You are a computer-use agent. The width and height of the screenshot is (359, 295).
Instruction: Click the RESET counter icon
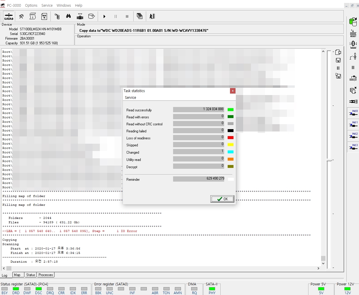pyautogui.click(x=353, y=33)
